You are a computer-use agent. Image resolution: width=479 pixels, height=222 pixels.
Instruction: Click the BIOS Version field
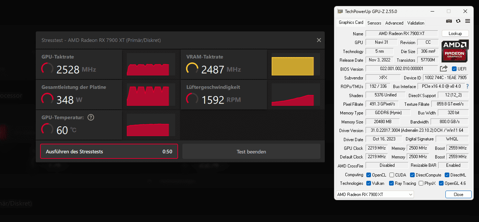pos(402,69)
